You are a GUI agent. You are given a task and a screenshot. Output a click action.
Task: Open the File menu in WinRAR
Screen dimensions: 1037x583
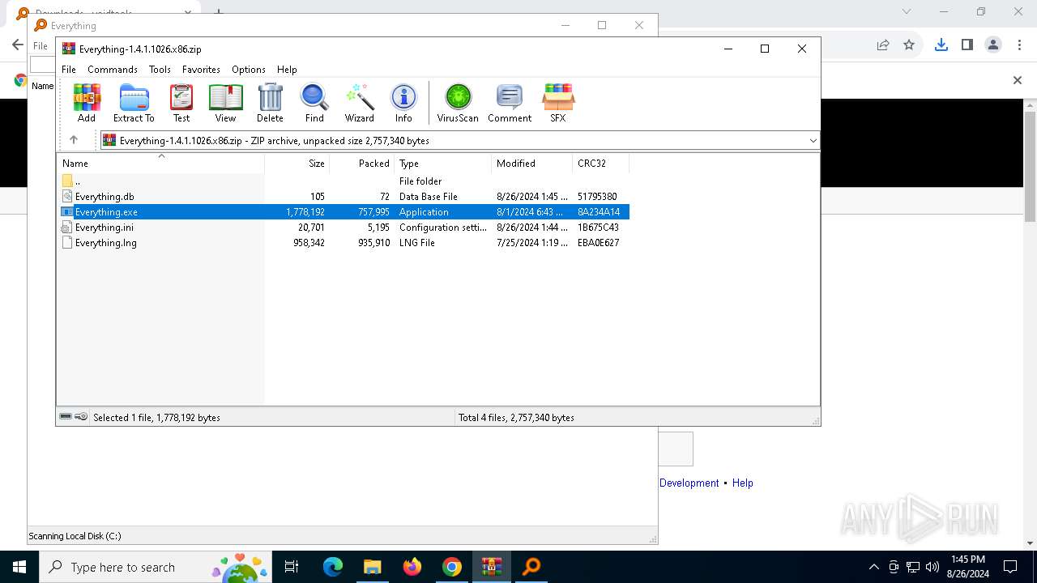tap(69, 70)
